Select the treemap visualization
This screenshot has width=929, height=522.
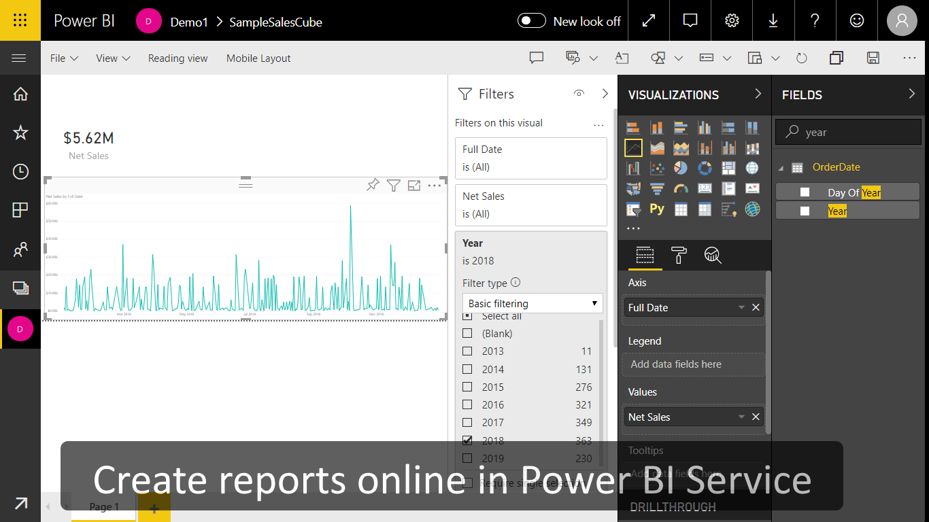coord(728,168)
